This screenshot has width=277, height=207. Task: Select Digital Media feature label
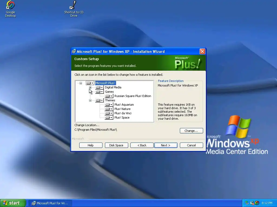[113, 87]
